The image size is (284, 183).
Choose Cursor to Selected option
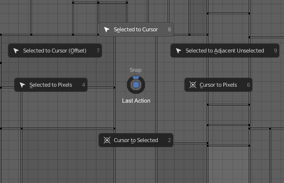coord(136,140)
